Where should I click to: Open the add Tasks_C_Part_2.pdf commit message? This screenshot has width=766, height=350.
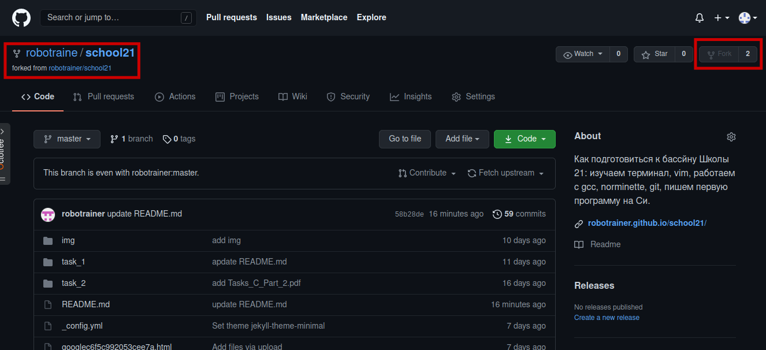pyautogui.click(x=256, y=283)
